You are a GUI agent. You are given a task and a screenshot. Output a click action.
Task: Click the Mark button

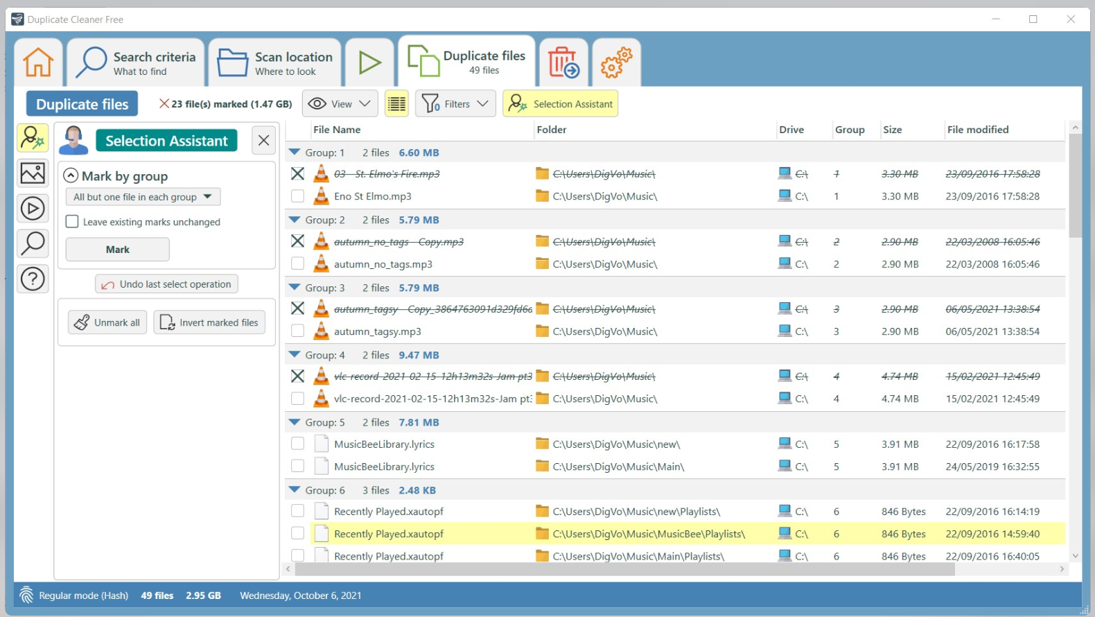tap(117, 250)
